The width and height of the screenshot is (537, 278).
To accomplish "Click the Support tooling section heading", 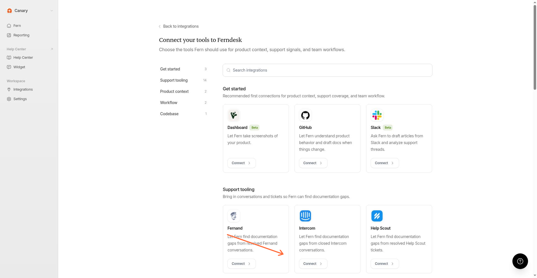I will (x=239, y=190).
